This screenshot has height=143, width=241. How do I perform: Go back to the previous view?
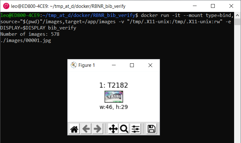click(86, 129)
